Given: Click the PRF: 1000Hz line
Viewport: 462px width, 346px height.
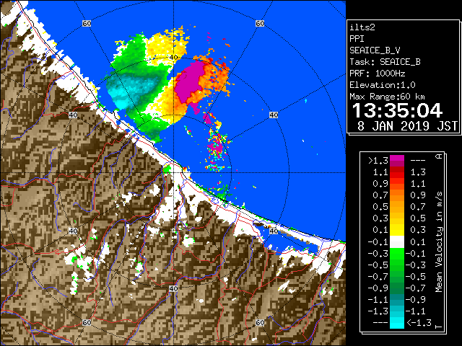Looking at the screenshot, I should [x=377, y=74].
